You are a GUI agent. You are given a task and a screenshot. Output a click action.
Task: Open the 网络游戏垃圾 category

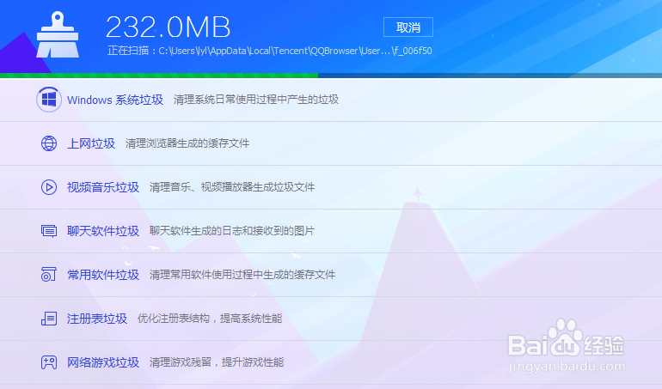[x=103, y=362]
